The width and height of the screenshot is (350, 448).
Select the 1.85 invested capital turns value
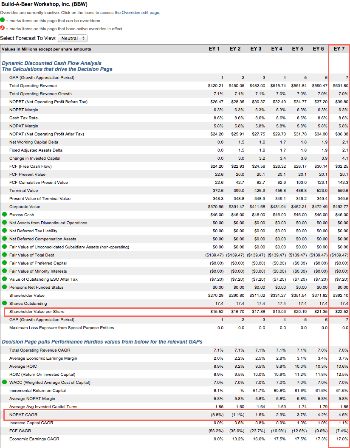344,406
